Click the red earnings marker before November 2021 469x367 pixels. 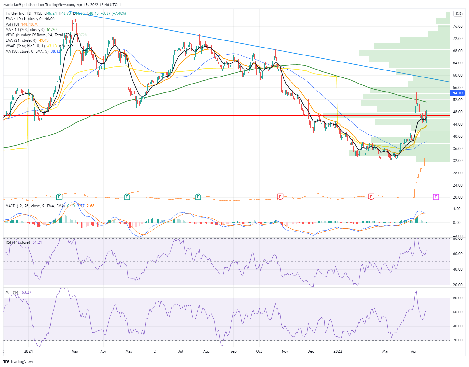click(x=280, y=197)
